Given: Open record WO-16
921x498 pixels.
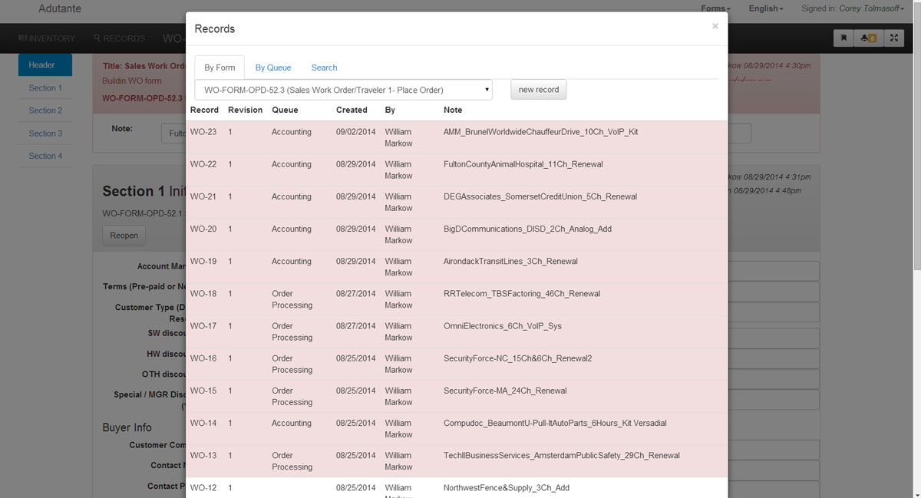Looking at the screenshot, I should click(x=203, y=358).
